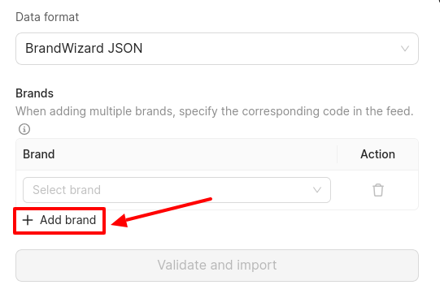Delete the brand row via trash icon
Viewport: 440px width, 298px height.
[377, 190]
